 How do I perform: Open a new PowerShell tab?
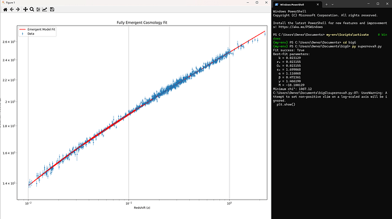pyautogui.click(x=326, y=5)
